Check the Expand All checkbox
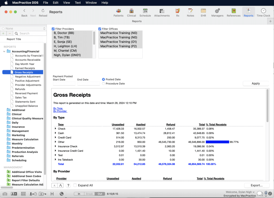Screen dimensions: 274x198 click(75, 185)
